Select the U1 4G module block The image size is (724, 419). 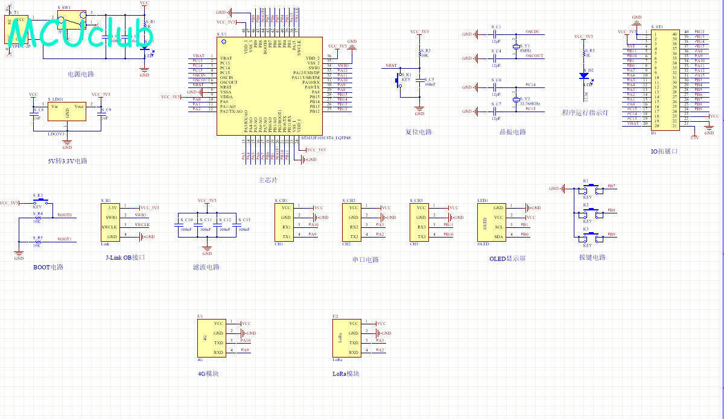tap(212, 338)
